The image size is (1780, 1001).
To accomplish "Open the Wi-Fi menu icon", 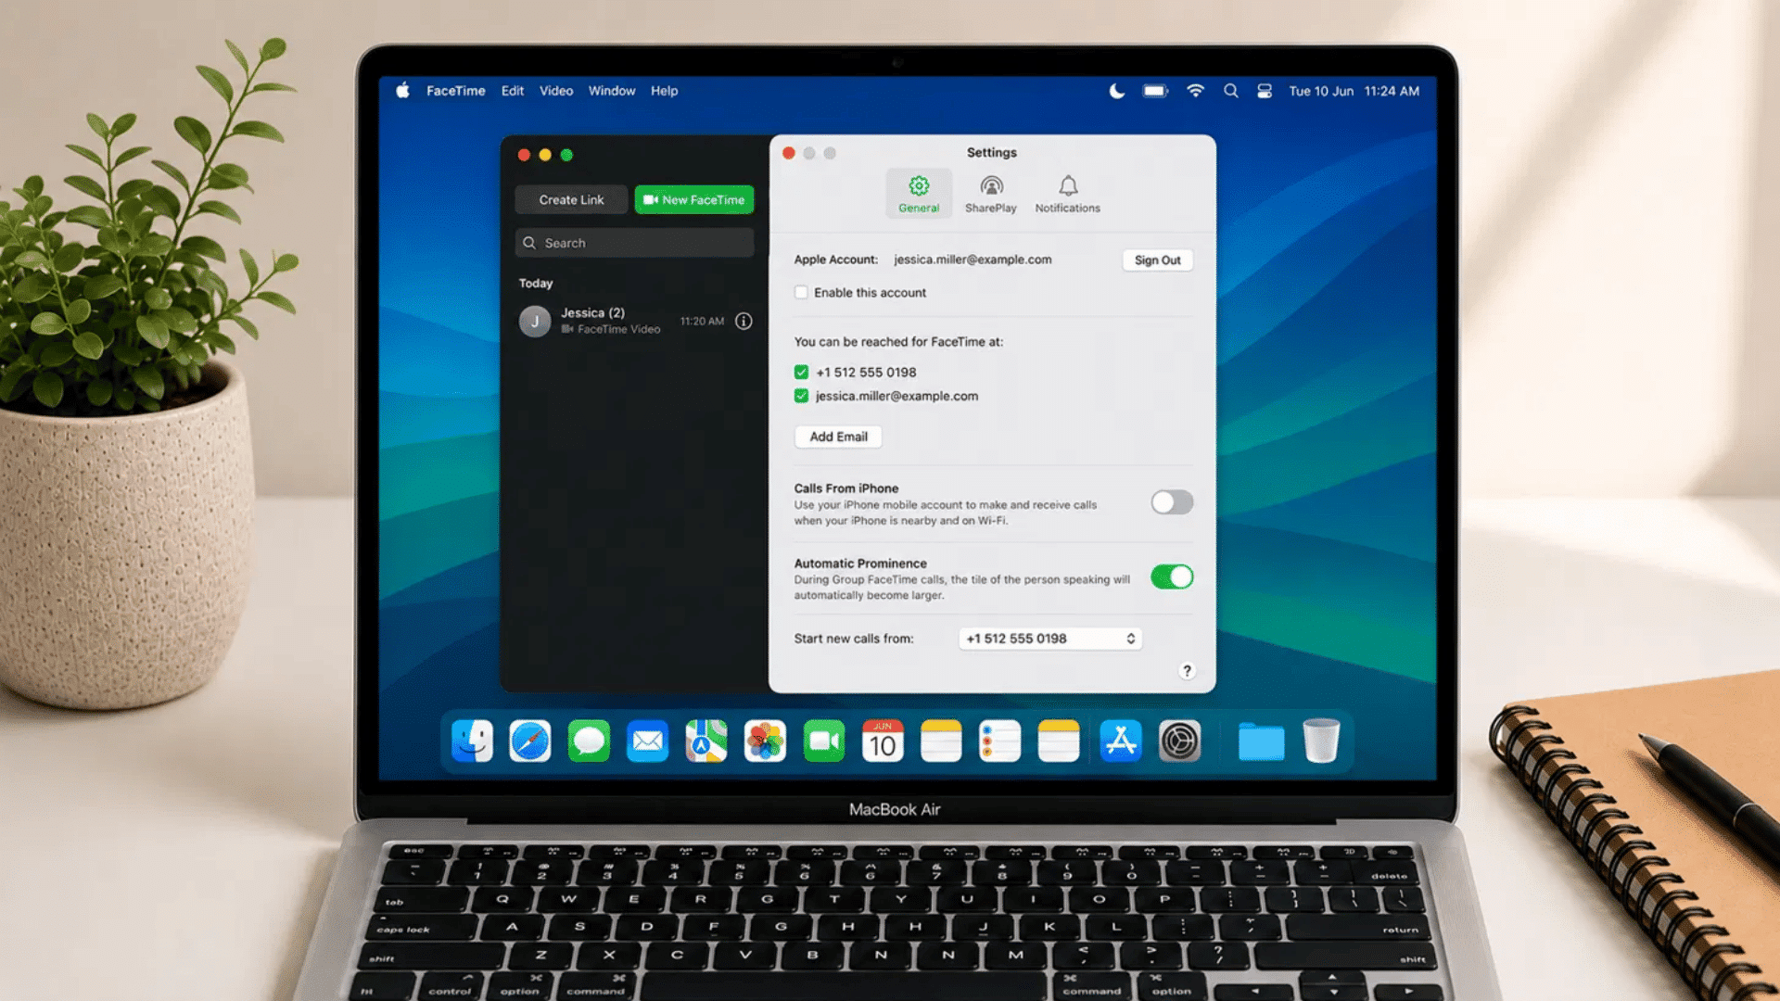I will pyautogui.click(x=1195, y=91).
